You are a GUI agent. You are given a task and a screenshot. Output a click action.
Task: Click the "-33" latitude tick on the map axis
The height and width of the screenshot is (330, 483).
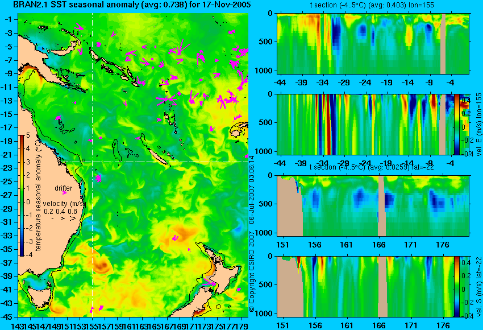pos(7,236)
